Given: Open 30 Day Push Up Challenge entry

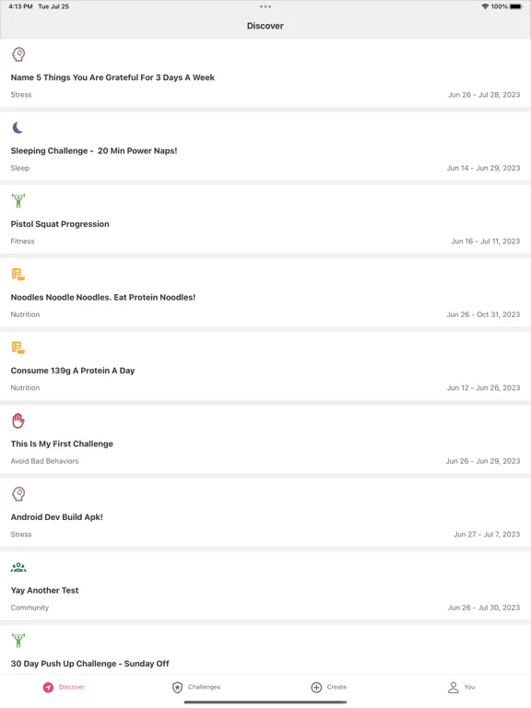Looking at the screenshot, I should (x=265, y=649).
